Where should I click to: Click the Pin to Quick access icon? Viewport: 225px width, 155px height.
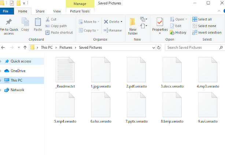click(x=9, y=23)
